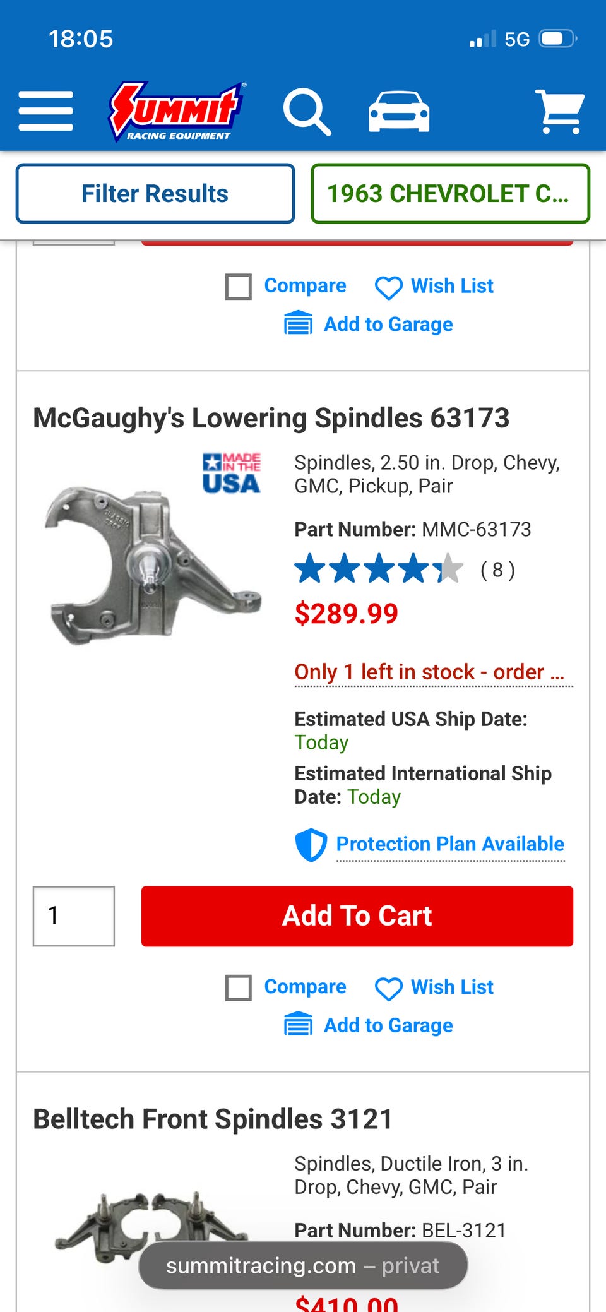606x1312 pixels.
Task: Click quantity field for McGaughy's spindles
Action: click(74, 915)
